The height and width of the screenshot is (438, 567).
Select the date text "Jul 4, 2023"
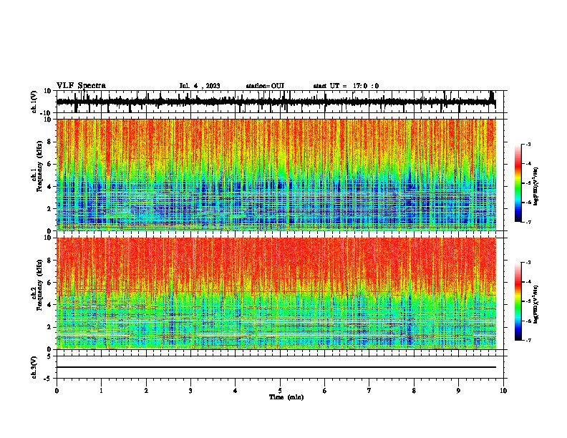coord(200,86)
